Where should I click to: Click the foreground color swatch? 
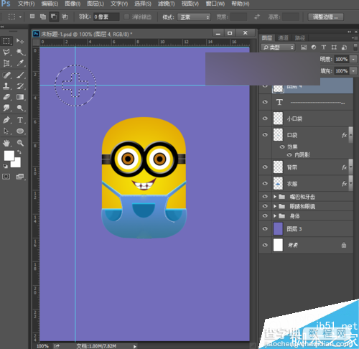[x=9, y=156]
